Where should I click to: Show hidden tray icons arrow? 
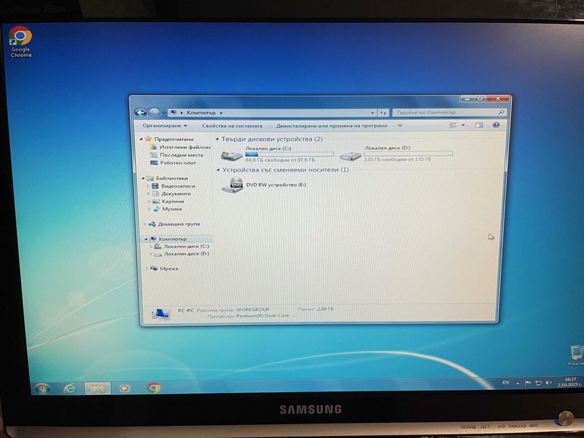pyautogui.click(x=517, y=383)
